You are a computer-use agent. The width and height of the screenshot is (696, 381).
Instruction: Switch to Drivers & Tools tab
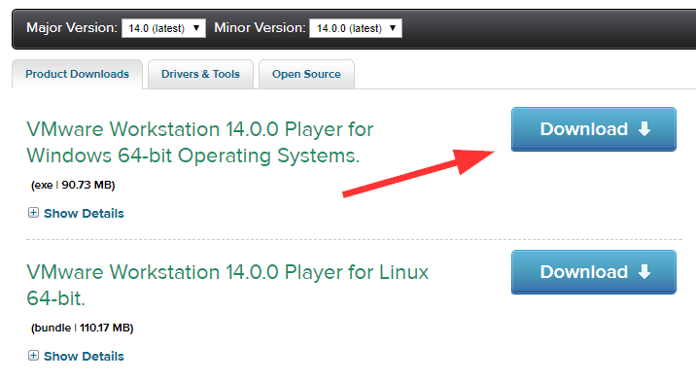tap(200, 74)
